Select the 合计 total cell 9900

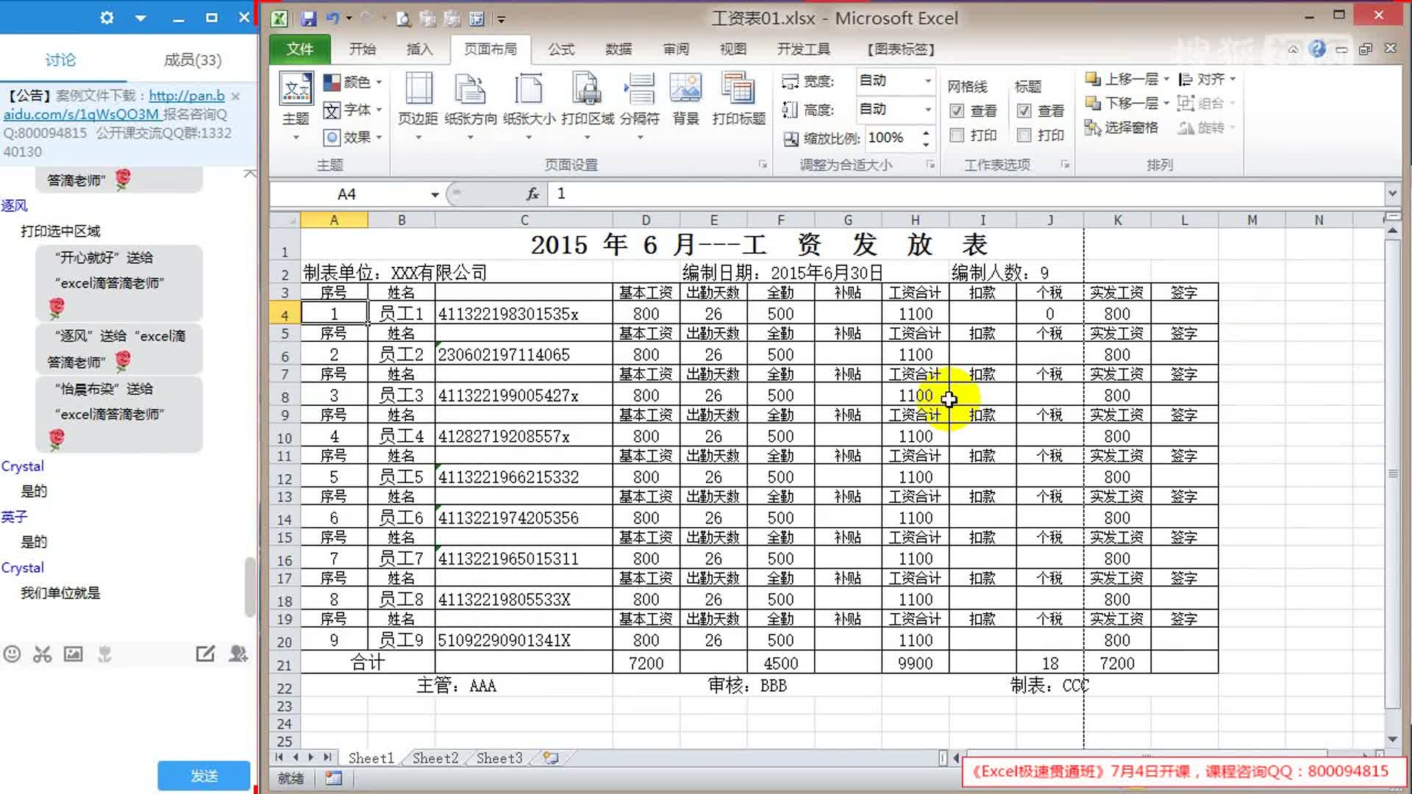pos(915,663)
